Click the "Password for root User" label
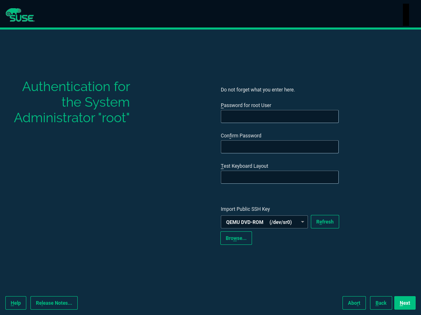 [246, 105]
